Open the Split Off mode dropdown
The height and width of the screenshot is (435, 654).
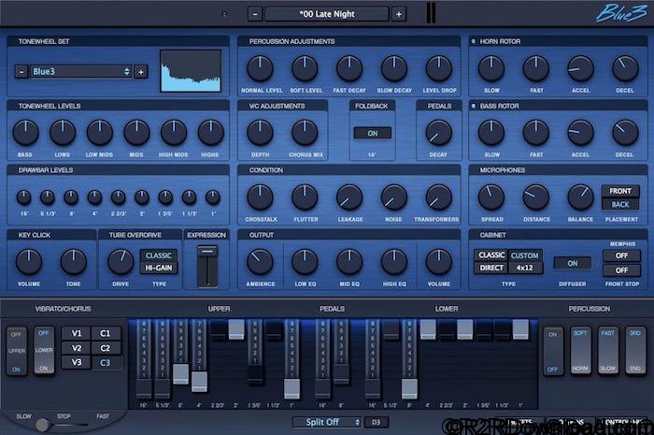coord(327,422)
